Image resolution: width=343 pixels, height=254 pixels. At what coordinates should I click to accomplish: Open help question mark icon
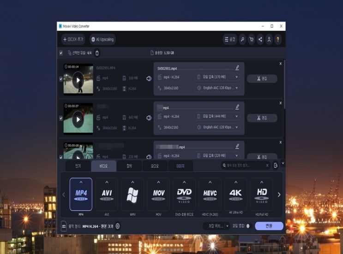click(x=278, y=39)
